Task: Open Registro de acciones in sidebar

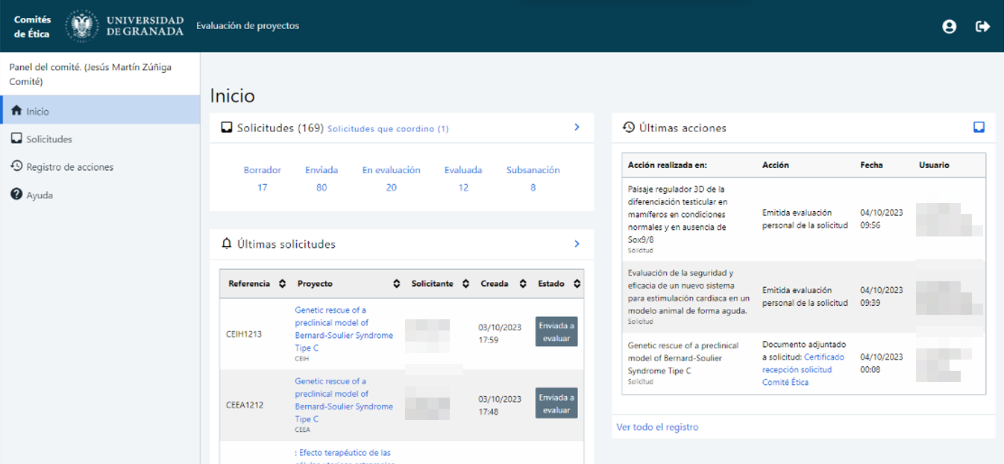Action: (69, 167)
